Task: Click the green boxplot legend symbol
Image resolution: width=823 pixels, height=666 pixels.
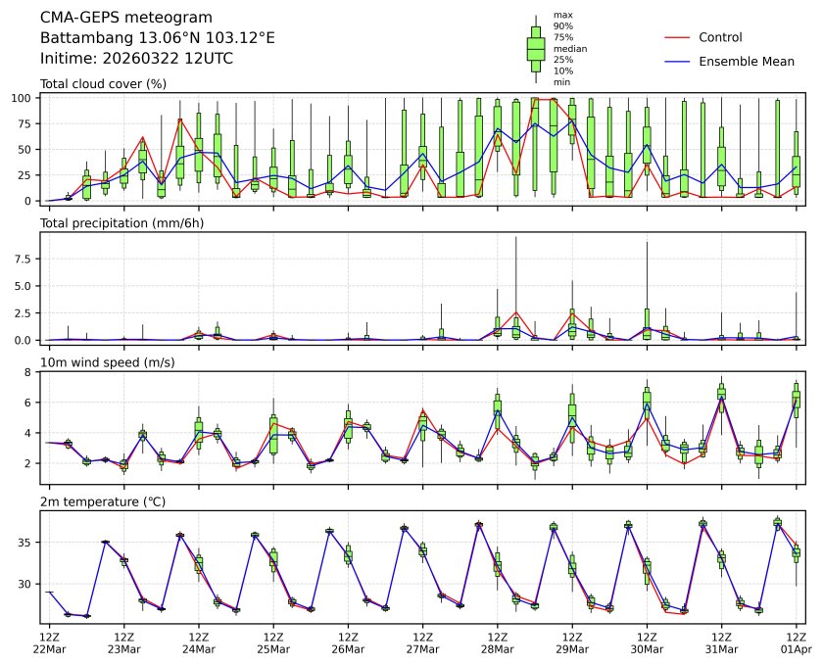Action: (536, 49)
